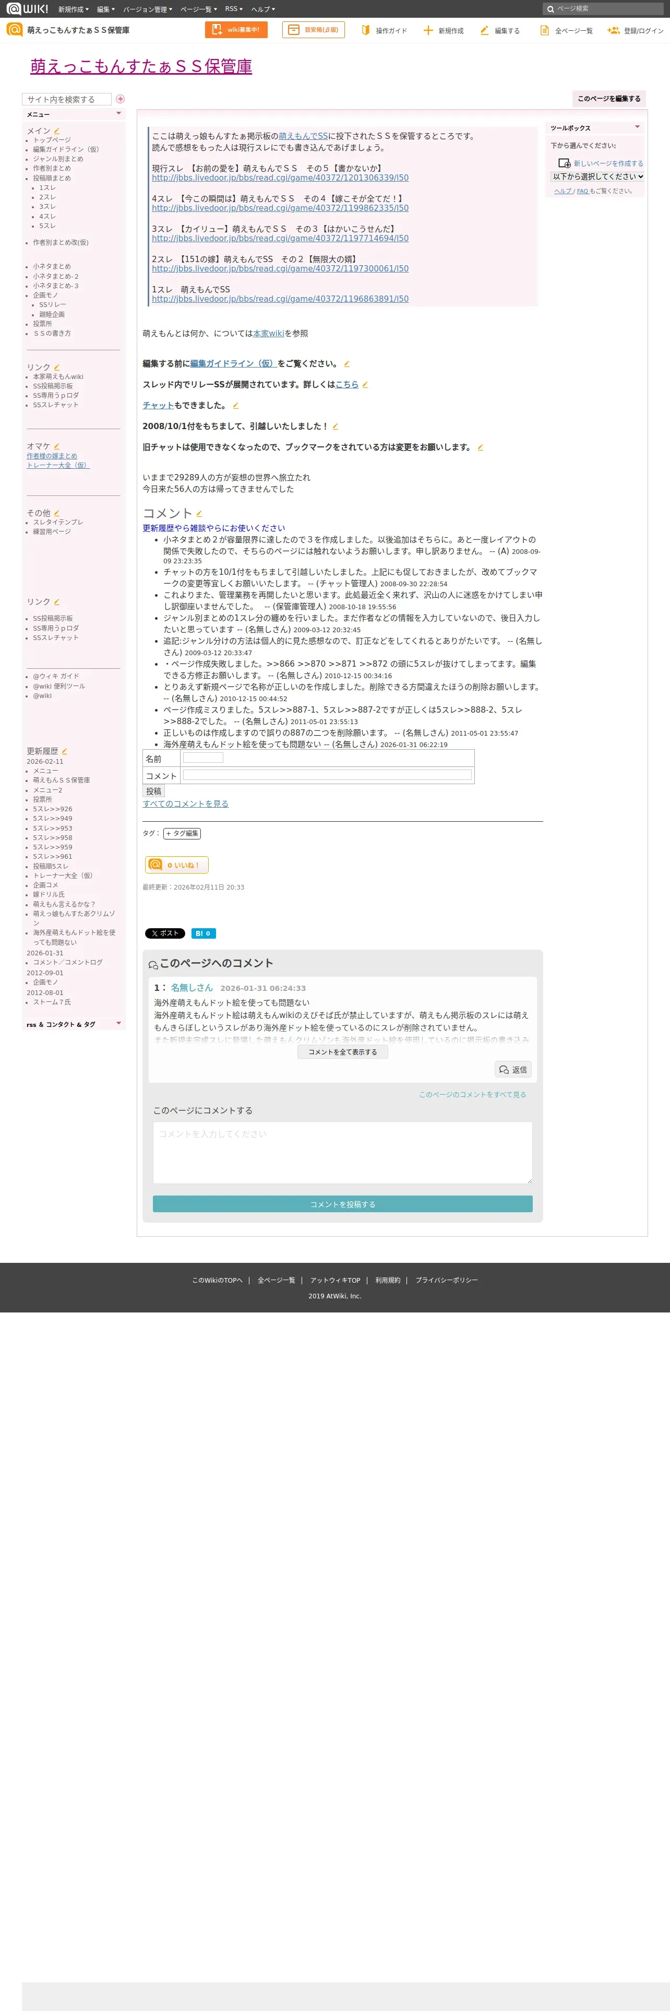This screenshot has height=2011, width=670.
Task: Click the pencil icon beside 更新履歴
Action: coord(64,751)
